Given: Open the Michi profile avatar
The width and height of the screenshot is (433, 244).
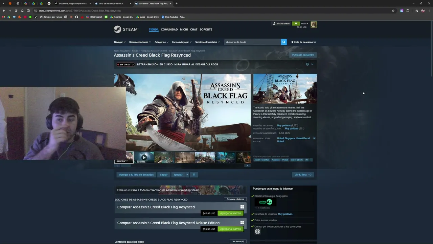Looking at the screenshot, I should [x=314, y=24].
